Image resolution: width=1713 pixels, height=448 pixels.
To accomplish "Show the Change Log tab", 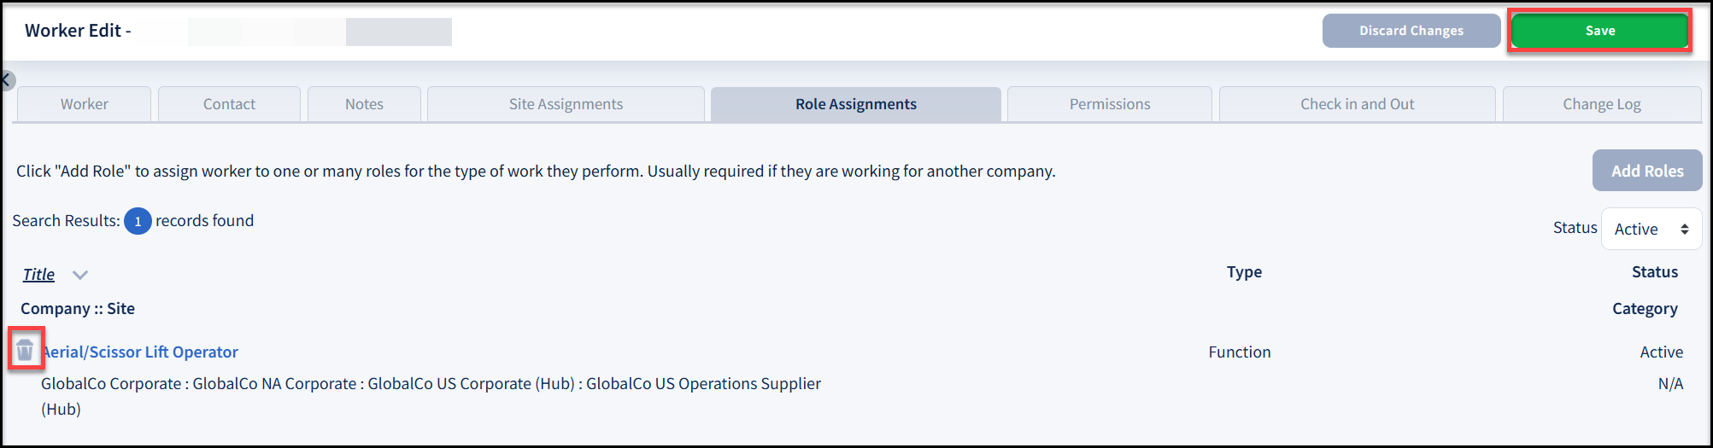I will (1601, 104).
